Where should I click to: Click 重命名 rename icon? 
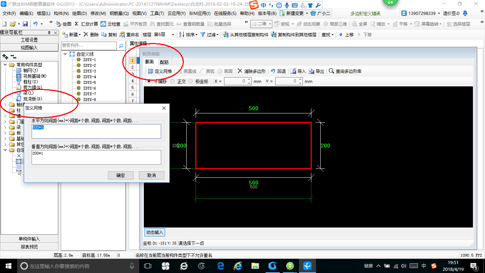[x=129, y=34]
